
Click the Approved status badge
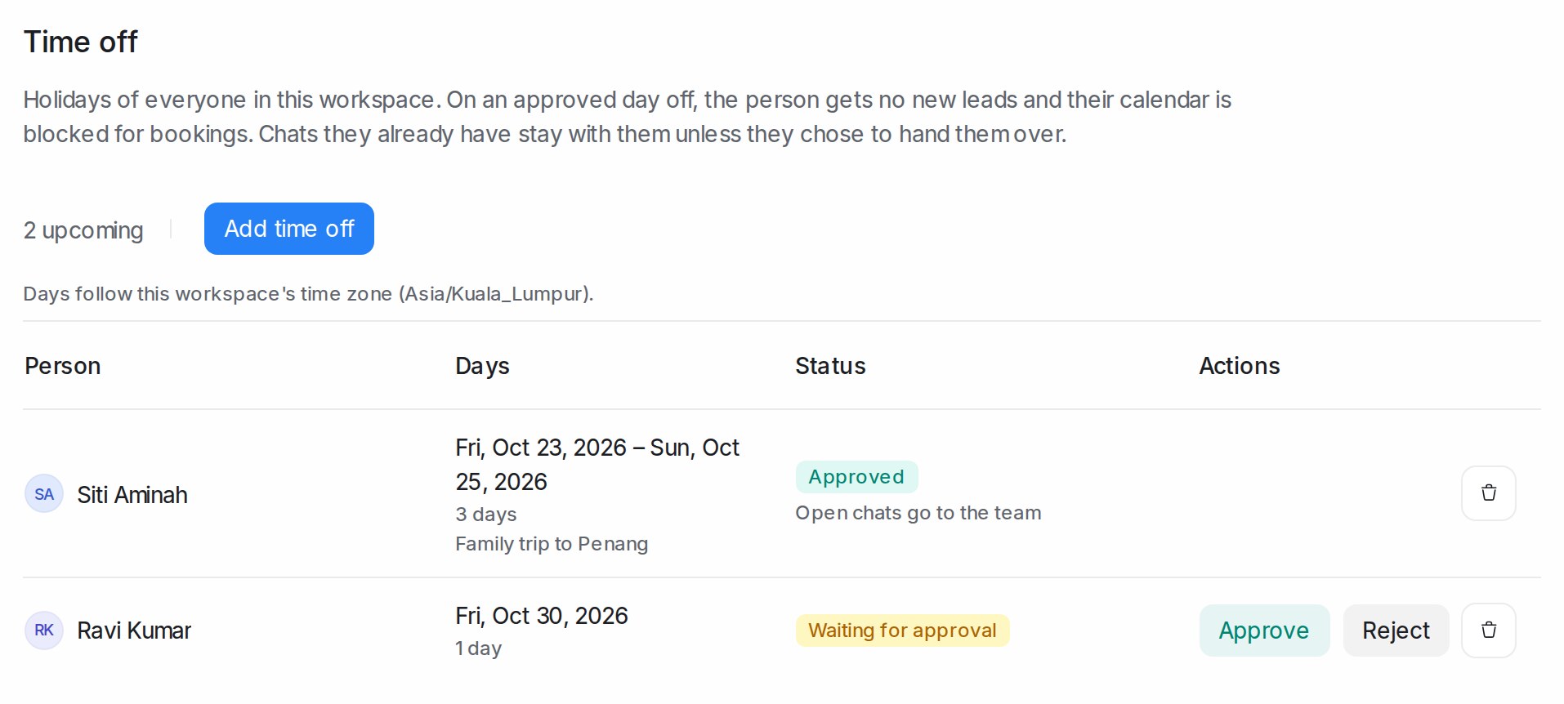click(x=856, y=477)
